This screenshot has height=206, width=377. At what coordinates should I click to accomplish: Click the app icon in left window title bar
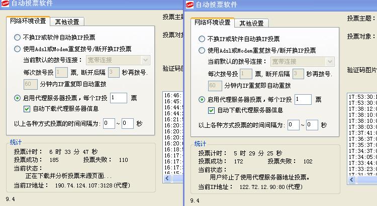pos(6,5)
